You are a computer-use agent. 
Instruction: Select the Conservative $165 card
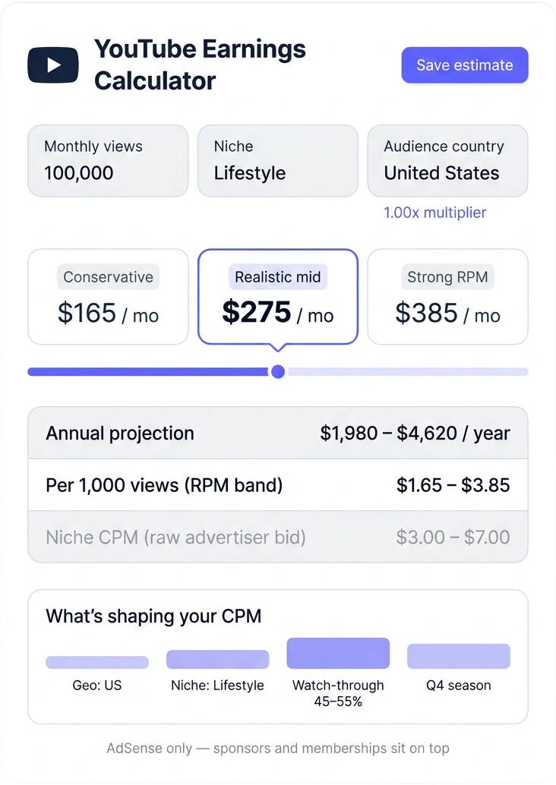[108, 297]
